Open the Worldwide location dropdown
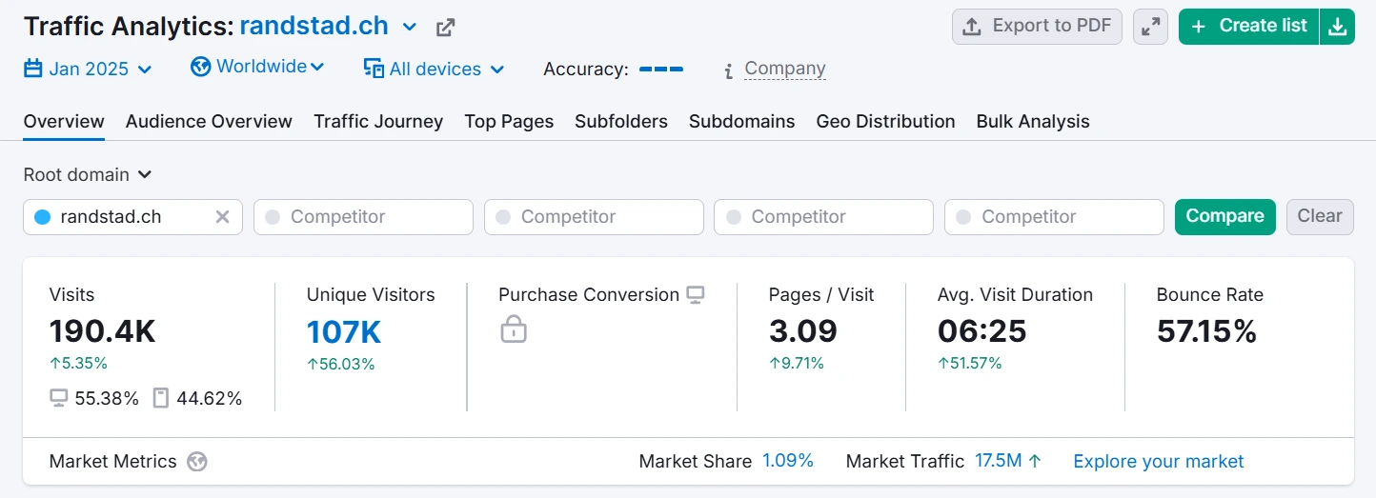The width and height of the screenshot is (1376, 498). coord(257,67)
